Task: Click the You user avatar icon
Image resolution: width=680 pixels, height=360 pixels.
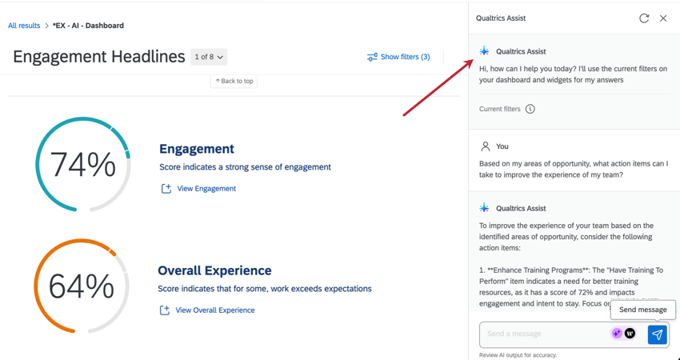Action: [485, 146]
